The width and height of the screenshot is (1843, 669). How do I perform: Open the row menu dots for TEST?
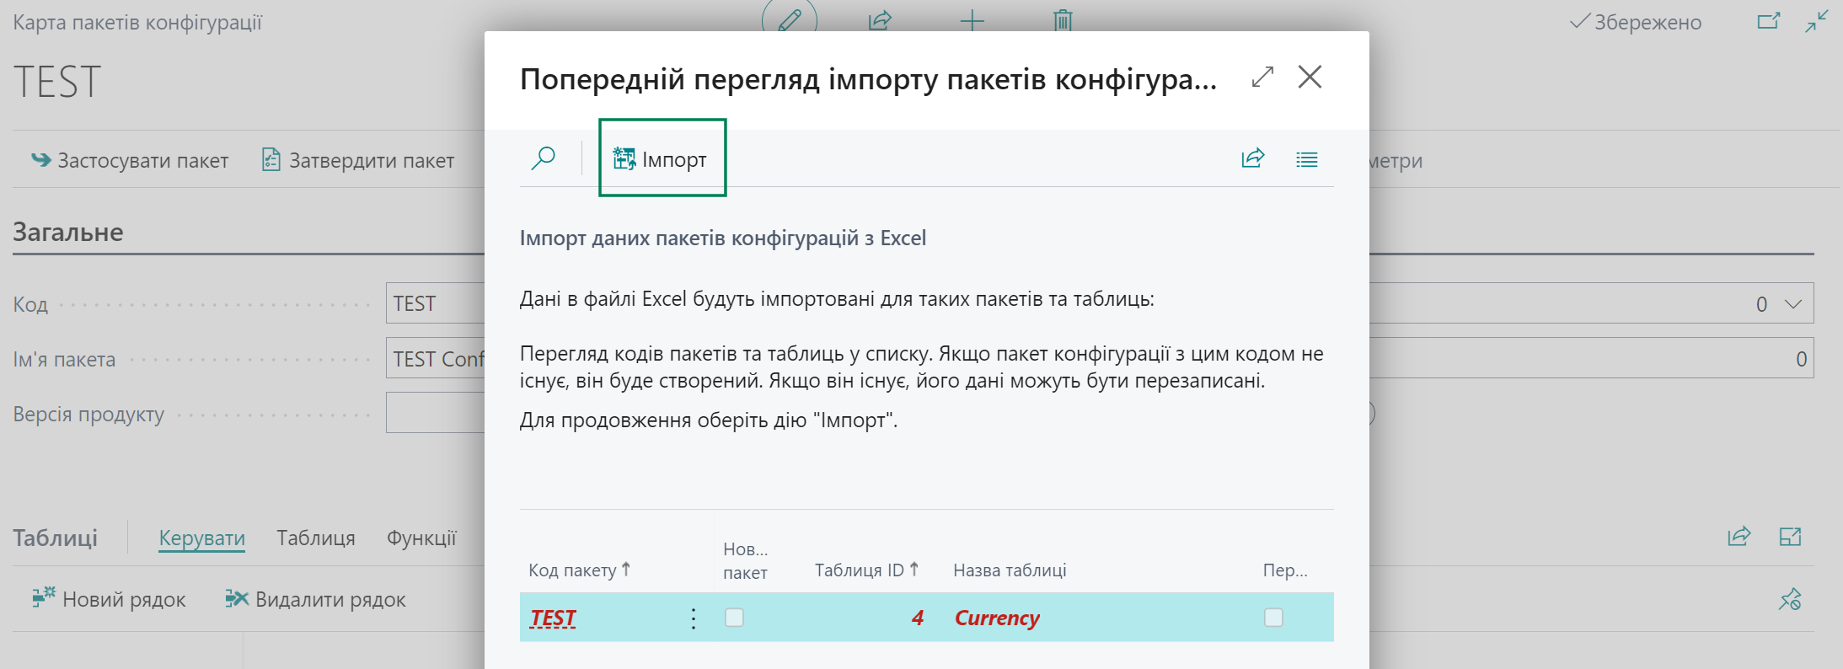click(693, 618)
